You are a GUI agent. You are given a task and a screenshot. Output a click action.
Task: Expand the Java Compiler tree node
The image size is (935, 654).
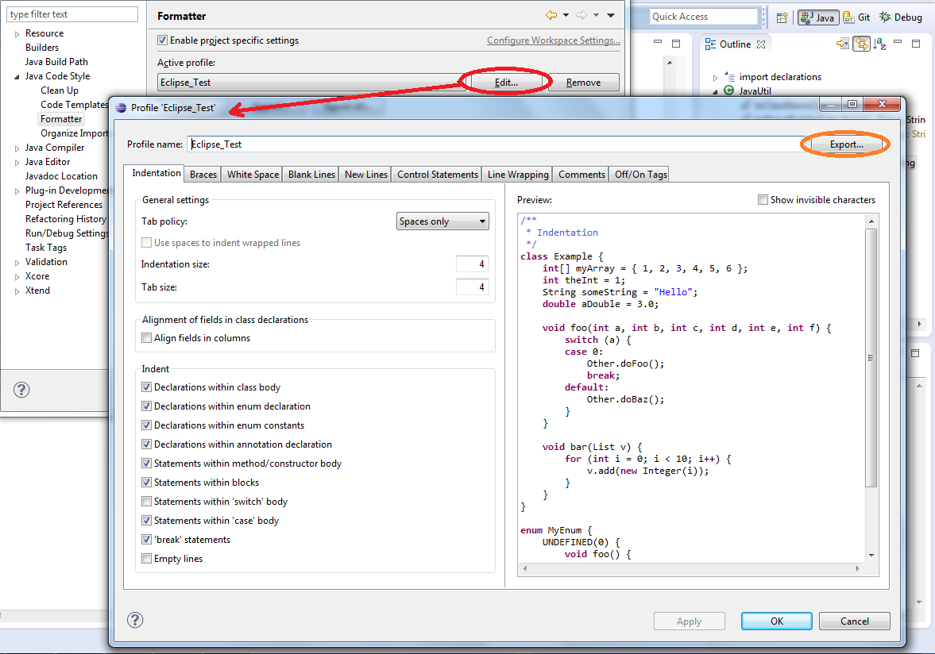point(17,148)
